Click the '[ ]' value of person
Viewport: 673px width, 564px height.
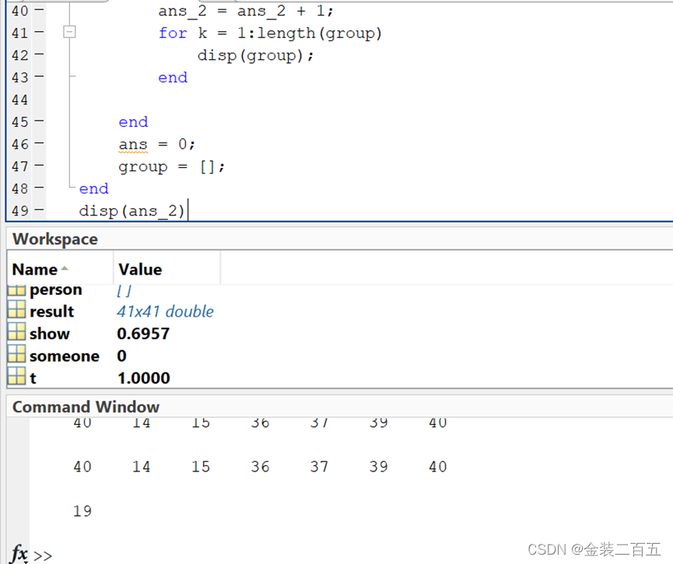pyautogui.click(x=124, y=291)
